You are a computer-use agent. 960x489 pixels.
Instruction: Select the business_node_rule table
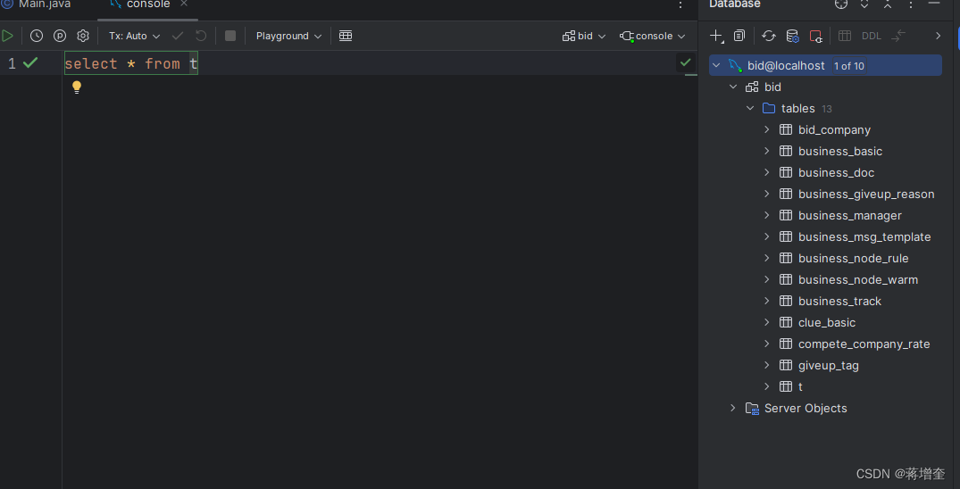(x=854, y=258)
